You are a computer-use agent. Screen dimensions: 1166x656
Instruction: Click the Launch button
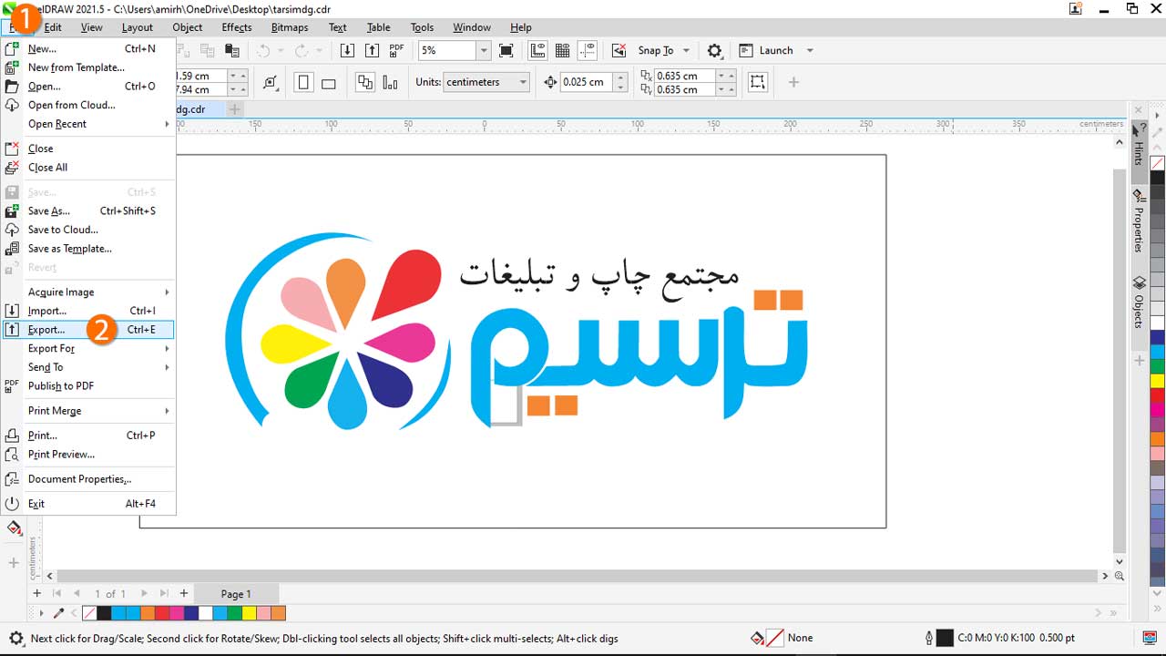click(774, 51)
